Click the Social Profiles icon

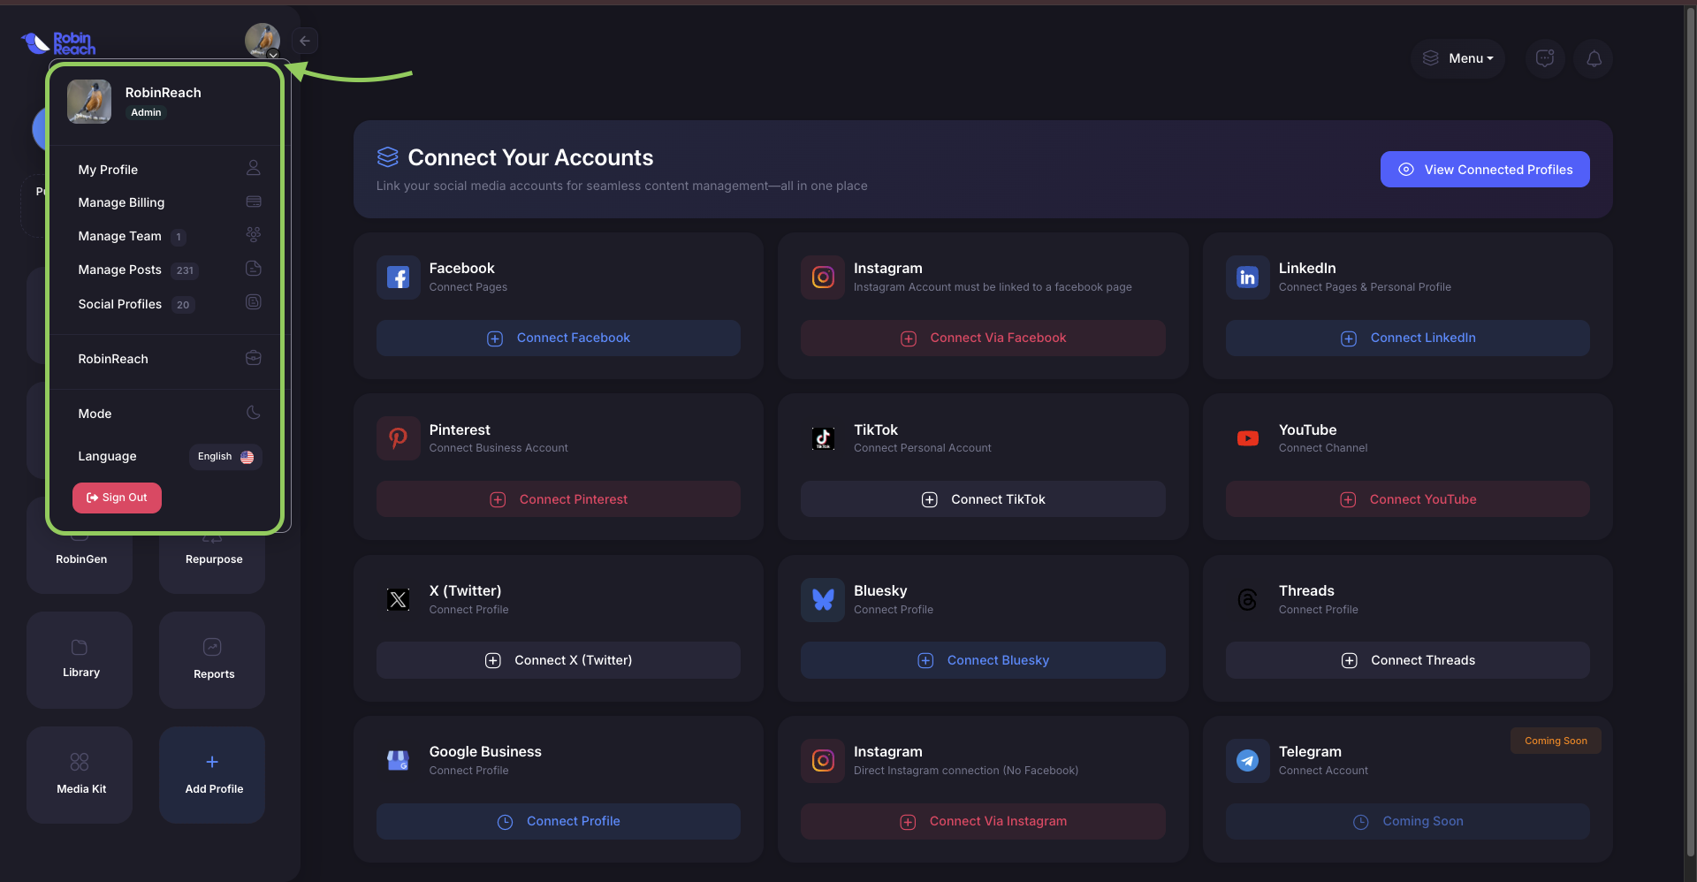click(253, 302)
